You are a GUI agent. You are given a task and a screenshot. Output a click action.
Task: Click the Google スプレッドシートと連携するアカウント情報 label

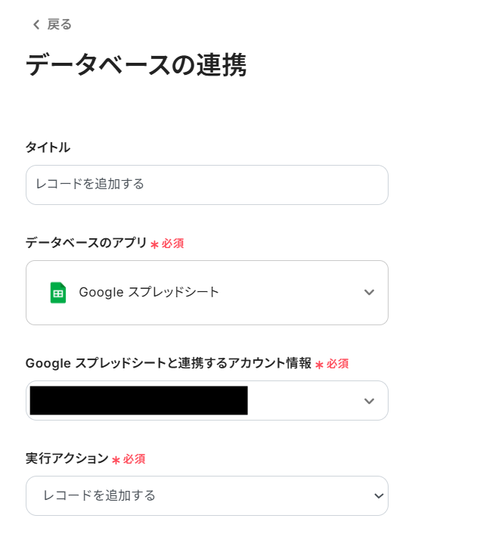[x=168, y=363]
